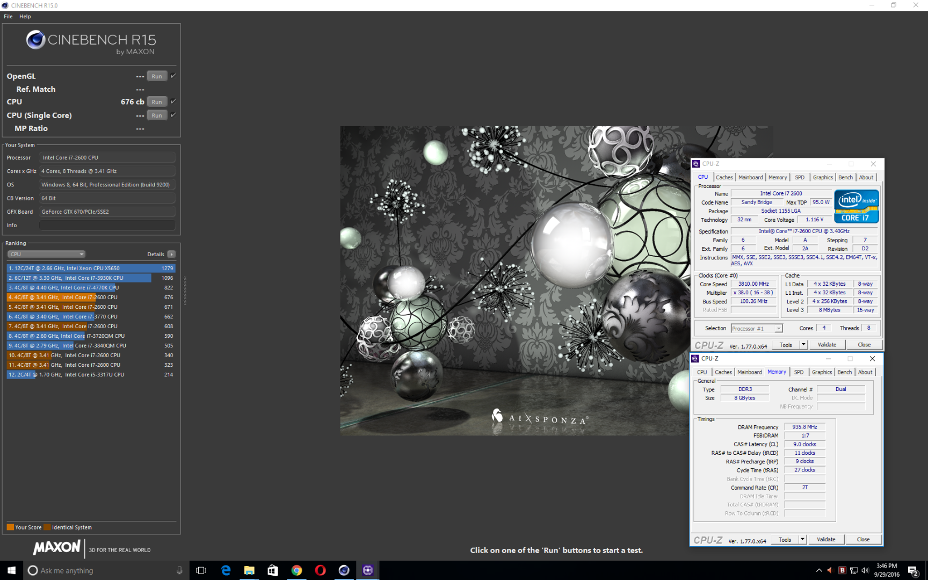
Task: Open Task View from the taskbar
Action: (201, 570)
